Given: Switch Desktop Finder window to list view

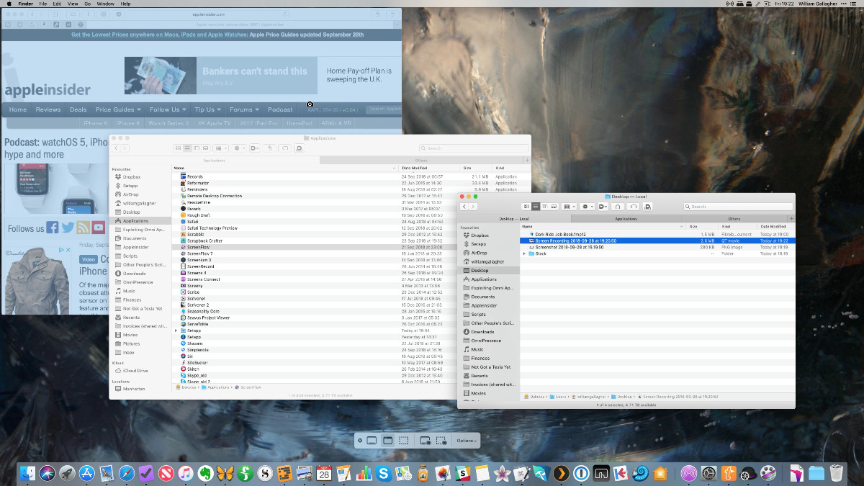Looking at the screenshot, I should pos(535,207).
